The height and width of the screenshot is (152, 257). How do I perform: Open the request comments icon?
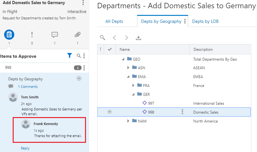tap(55, 35)
